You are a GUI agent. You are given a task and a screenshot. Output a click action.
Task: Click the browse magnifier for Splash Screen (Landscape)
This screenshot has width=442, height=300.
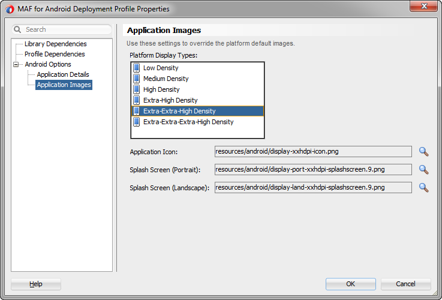point(423,188)
